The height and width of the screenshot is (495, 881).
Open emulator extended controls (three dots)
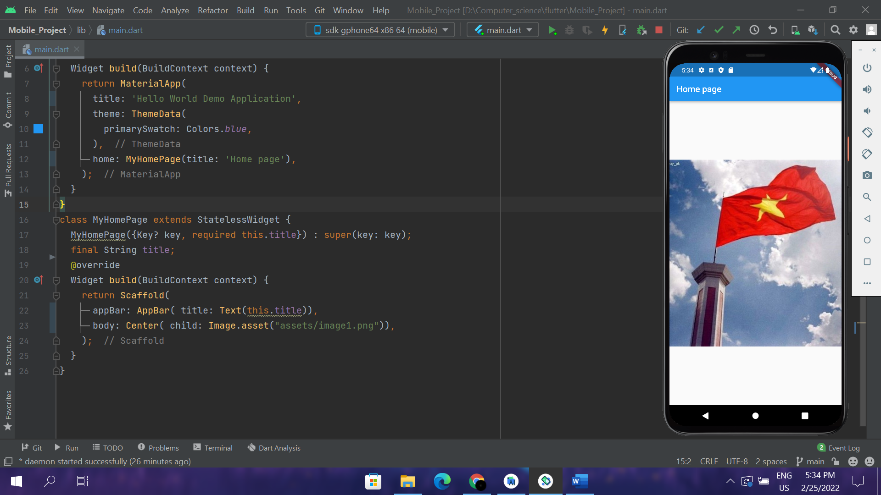click(867, 283)
